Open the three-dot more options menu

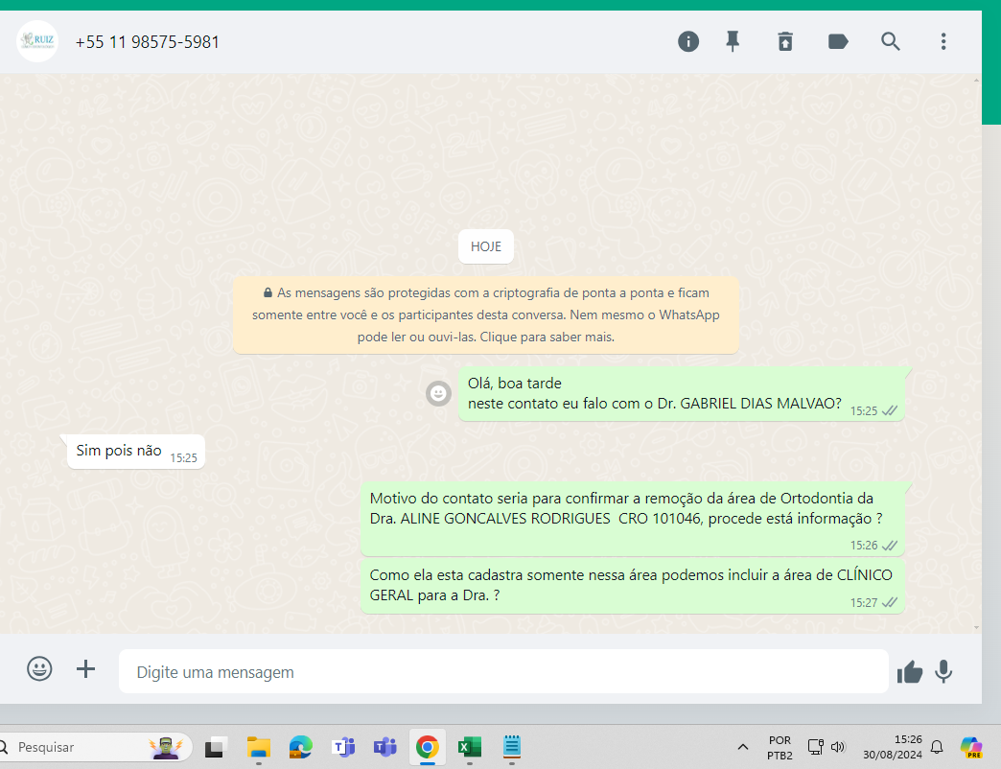coord(943,41)
